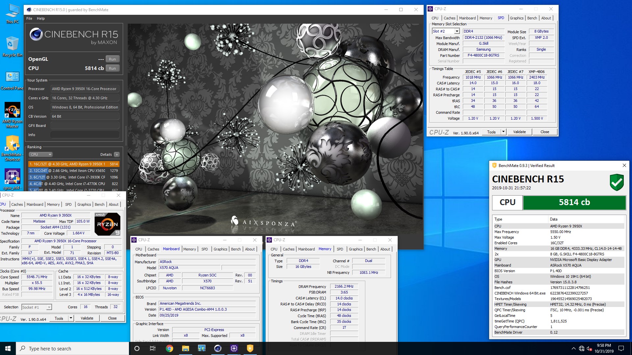The height and width of the screenshot is (355, 632).
Task: Click the Info field in Cinebench
Action: (85, 135)
